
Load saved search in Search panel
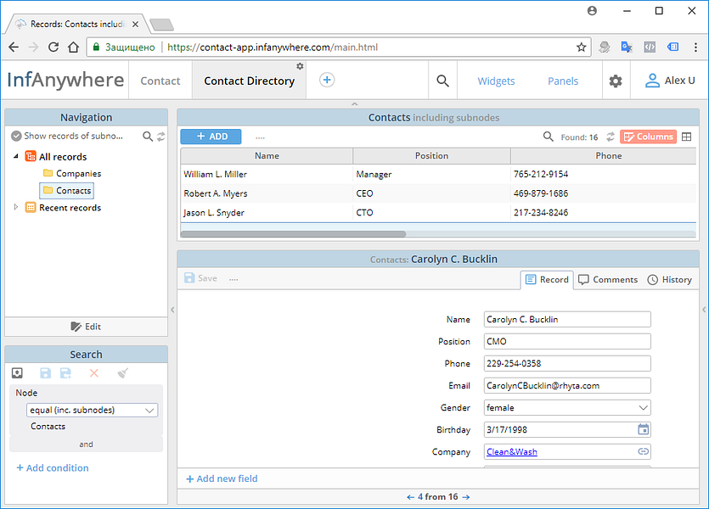pos(17,373)
